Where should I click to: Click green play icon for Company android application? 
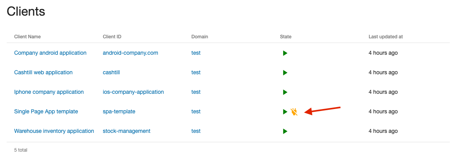click(285, 53)
